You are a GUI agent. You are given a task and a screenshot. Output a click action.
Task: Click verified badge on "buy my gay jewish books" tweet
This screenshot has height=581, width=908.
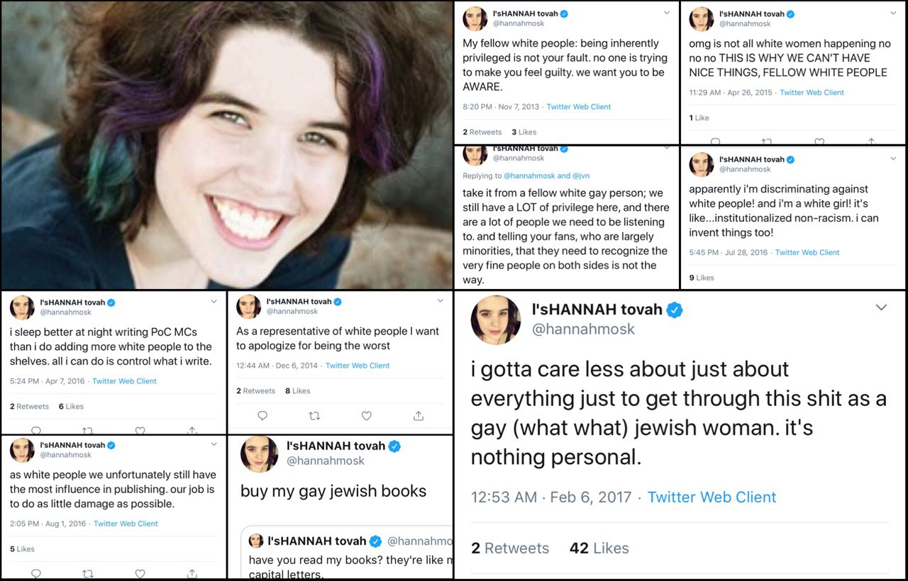pyautogui.click(x=394, y=446)
